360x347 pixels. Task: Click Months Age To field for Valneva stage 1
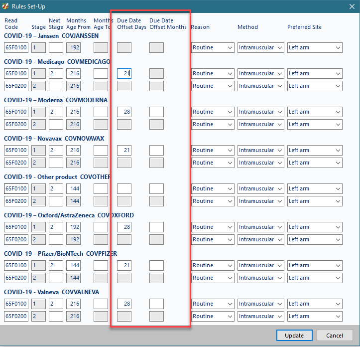101,304
